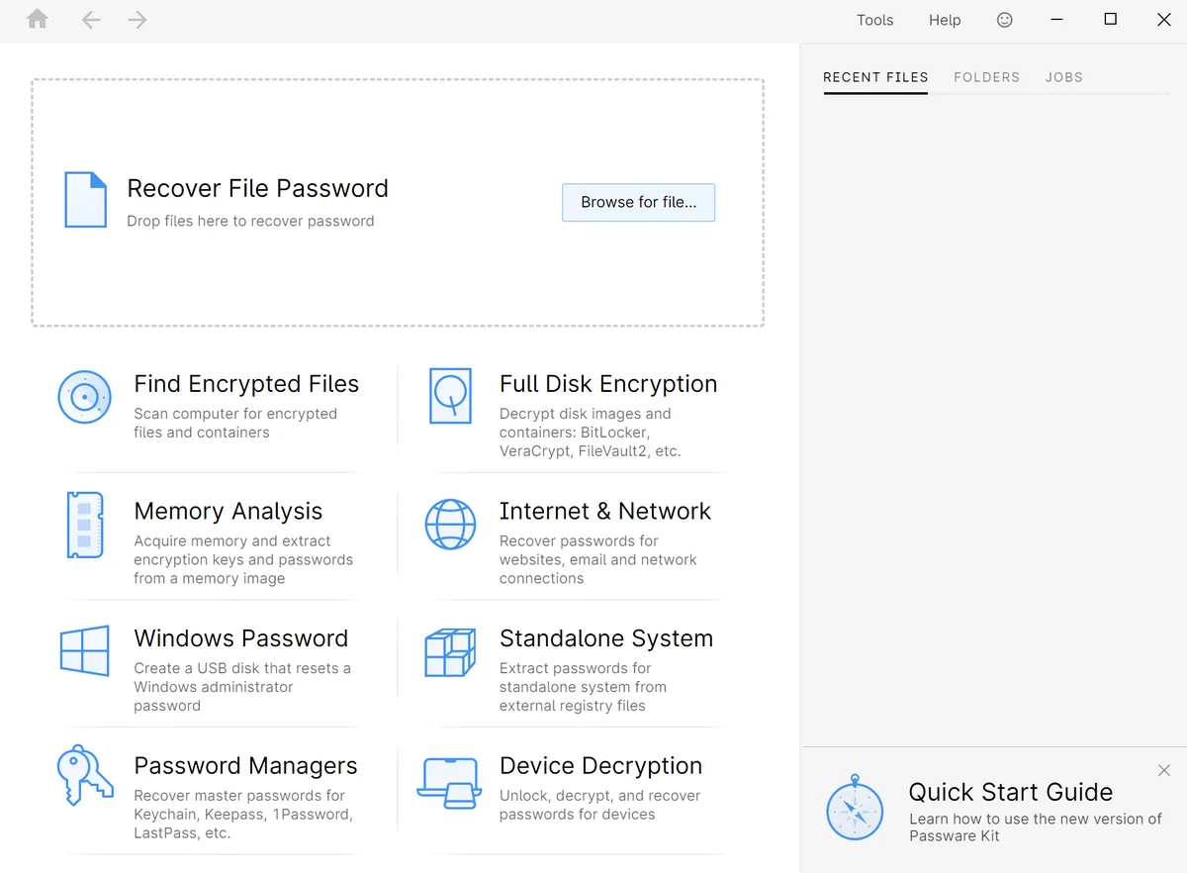Screen dimensions: 1187x873
Task: Navigate back with the left arrow
Action: coord(91,20)
